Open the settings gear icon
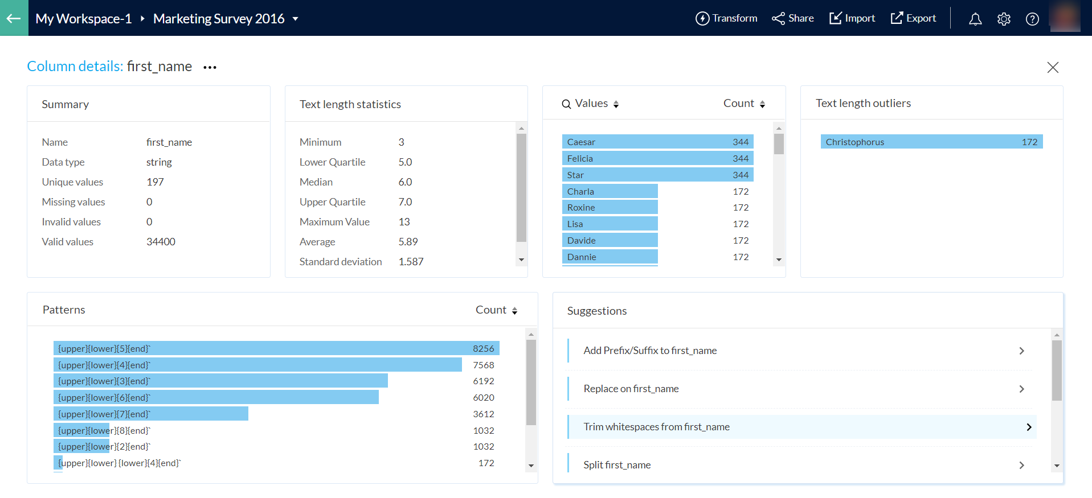 (x=1004, y=19)
